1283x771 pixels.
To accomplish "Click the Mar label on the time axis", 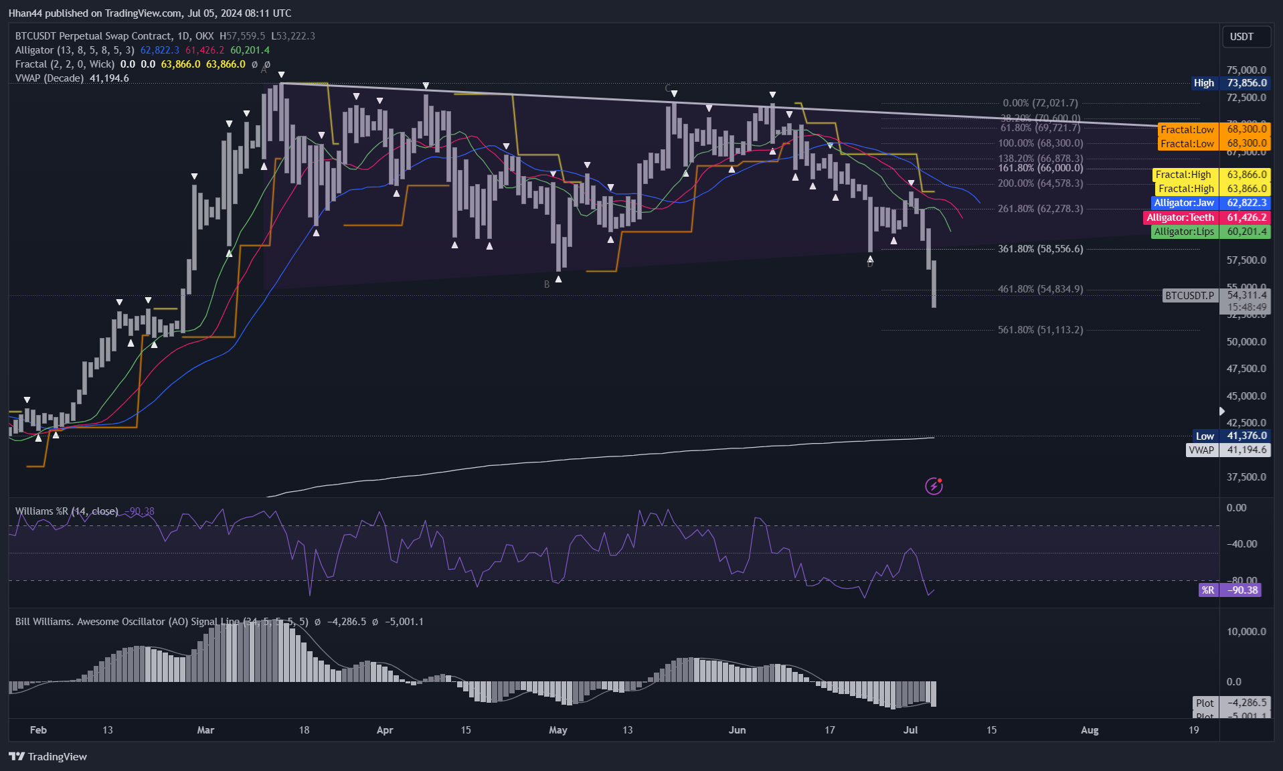I will tap(205, 730).
